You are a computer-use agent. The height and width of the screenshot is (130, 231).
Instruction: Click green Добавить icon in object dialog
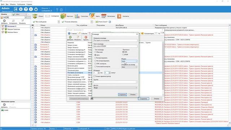pyautogui.click(x=70, y=37)
